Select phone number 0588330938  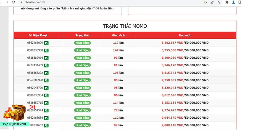pos(35,50)
